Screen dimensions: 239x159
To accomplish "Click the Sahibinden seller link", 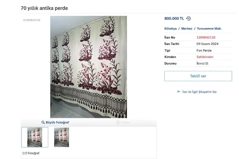I will [x=205, y=57].
